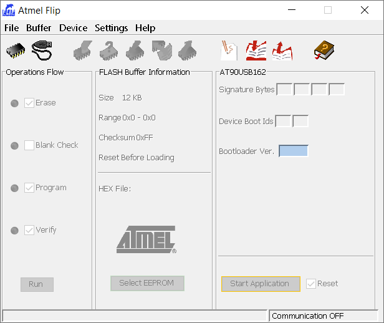
Task: Click the empty status message area
Action: tap(135, 316)
